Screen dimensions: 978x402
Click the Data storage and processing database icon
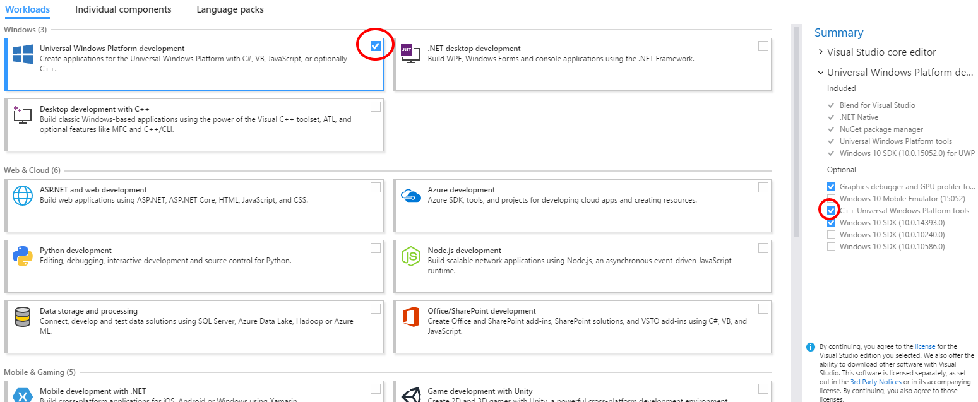point(22,317)
